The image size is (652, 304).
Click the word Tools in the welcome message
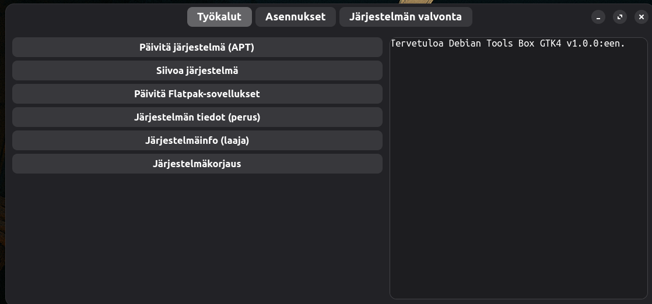499,44
